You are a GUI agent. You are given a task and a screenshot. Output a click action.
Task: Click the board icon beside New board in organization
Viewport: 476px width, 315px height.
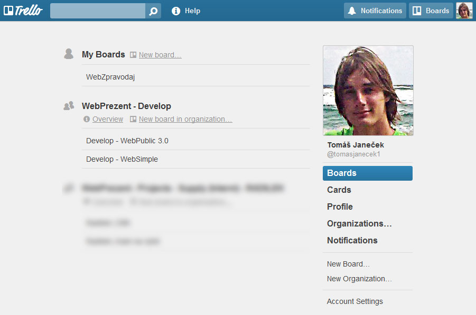133,119
